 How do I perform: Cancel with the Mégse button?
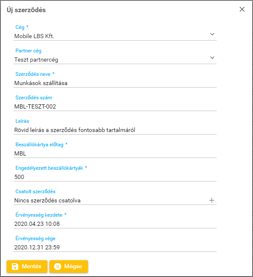point(68,267)
